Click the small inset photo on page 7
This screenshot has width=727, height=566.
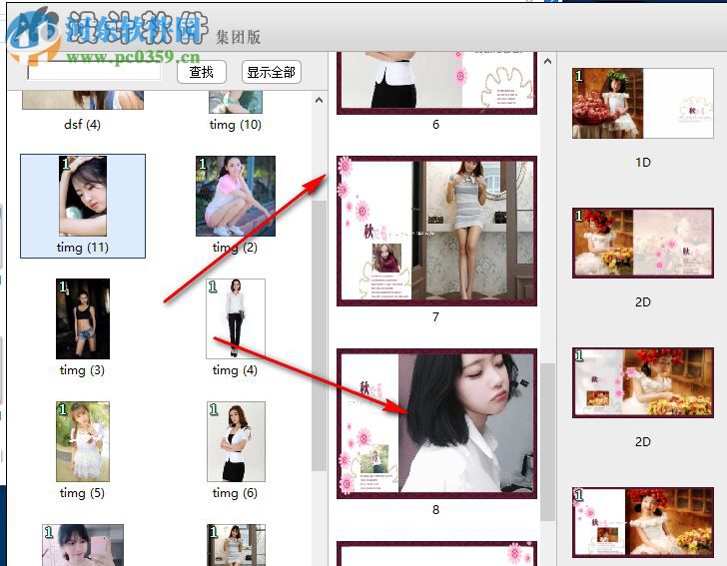(386, 258)
